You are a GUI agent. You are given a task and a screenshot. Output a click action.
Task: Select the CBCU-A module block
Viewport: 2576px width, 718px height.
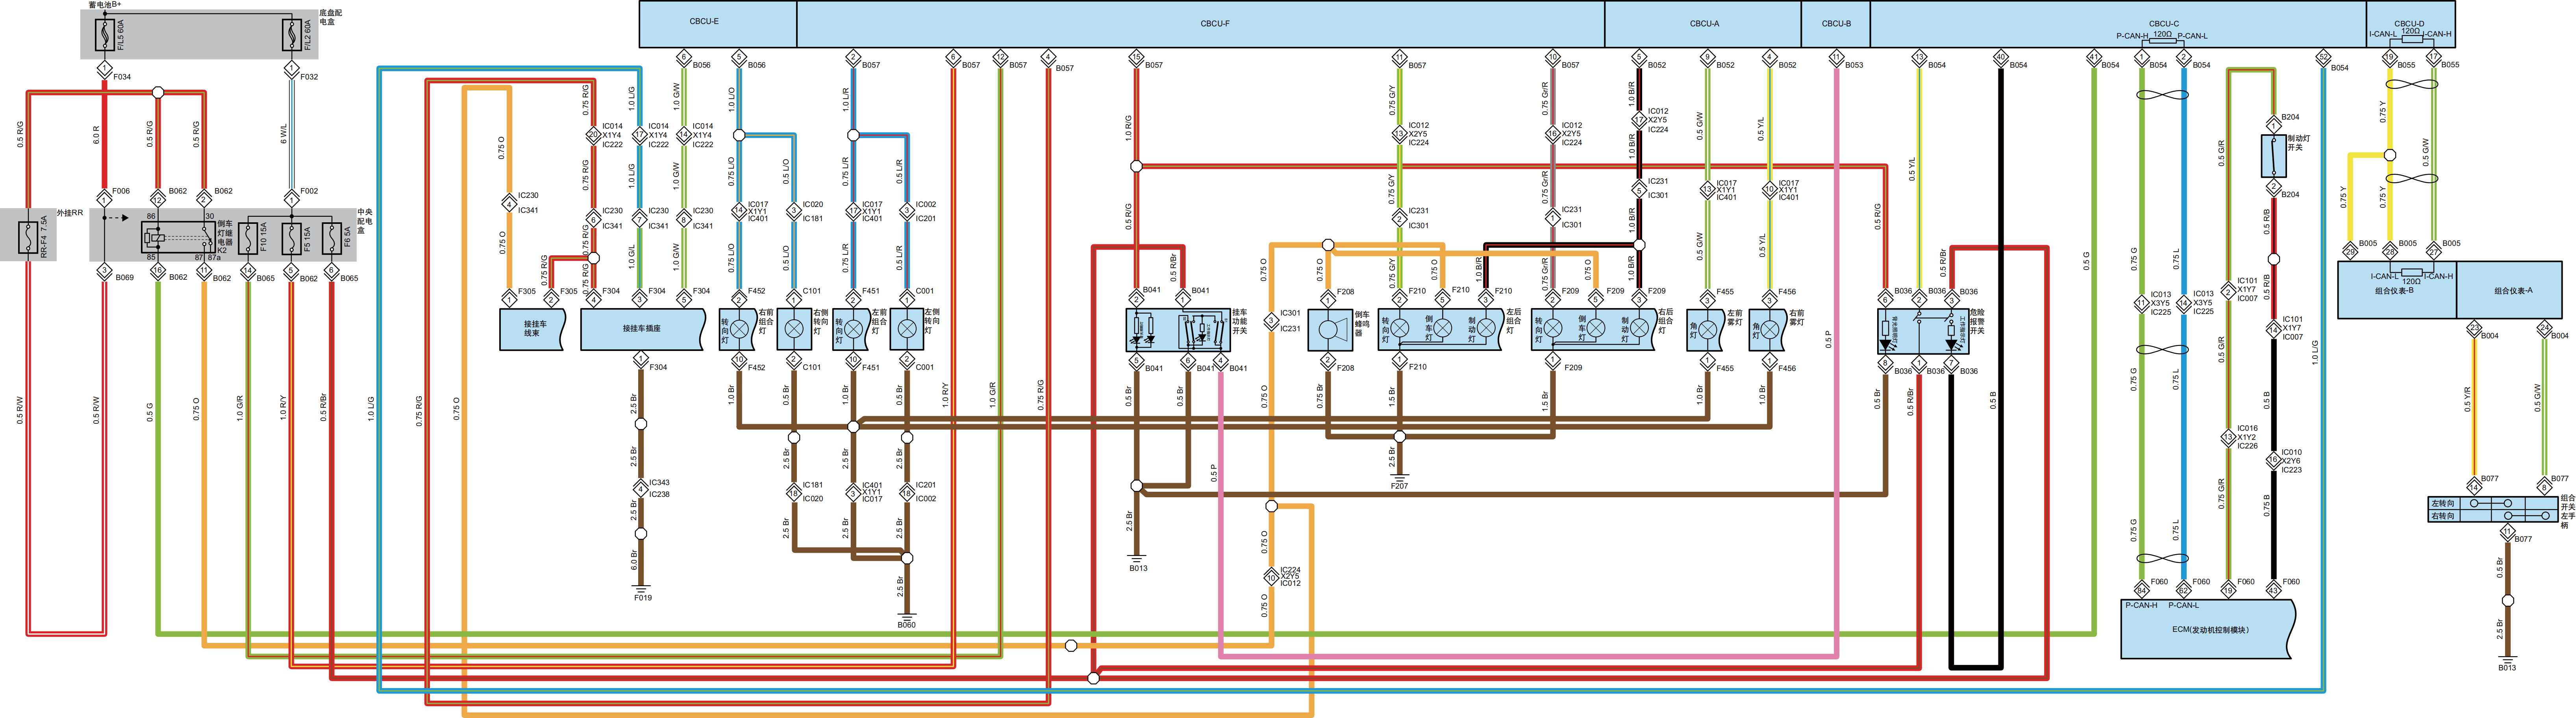pos(1703,24)
